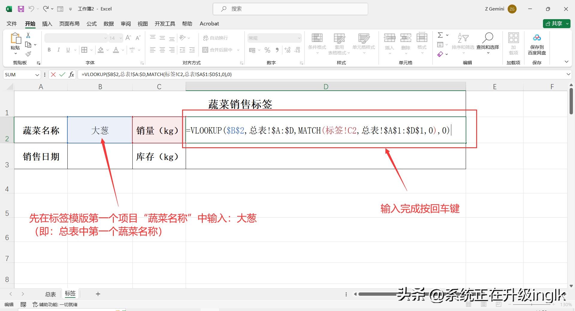Open the 公式 ribbon tab
The image size is (575, 311).
92,24
